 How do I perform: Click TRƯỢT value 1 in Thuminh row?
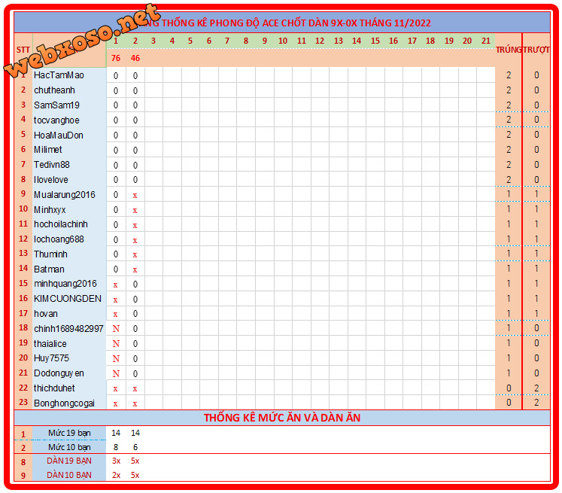(536, 254)
